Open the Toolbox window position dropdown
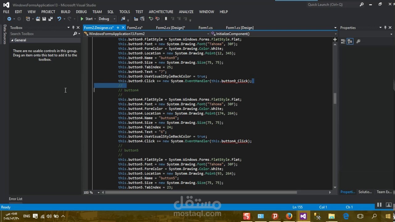Screen dimensions: 395x222 pos(69,28)
